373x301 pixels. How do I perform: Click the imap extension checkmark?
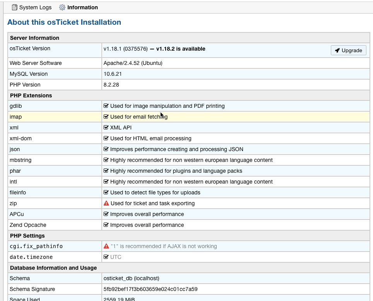coord(106,117)
